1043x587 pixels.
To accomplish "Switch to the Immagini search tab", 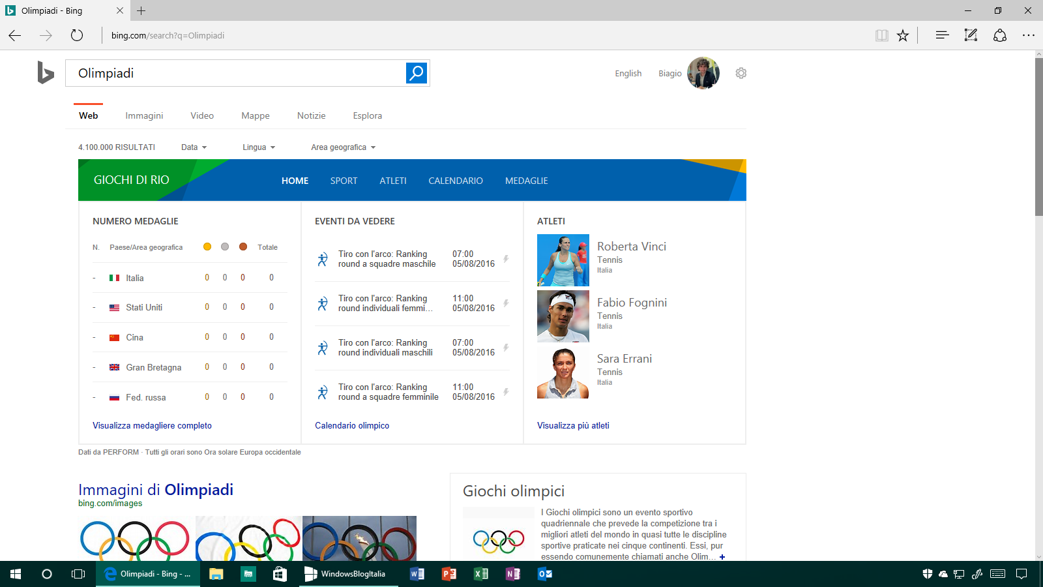I will 144,115.
